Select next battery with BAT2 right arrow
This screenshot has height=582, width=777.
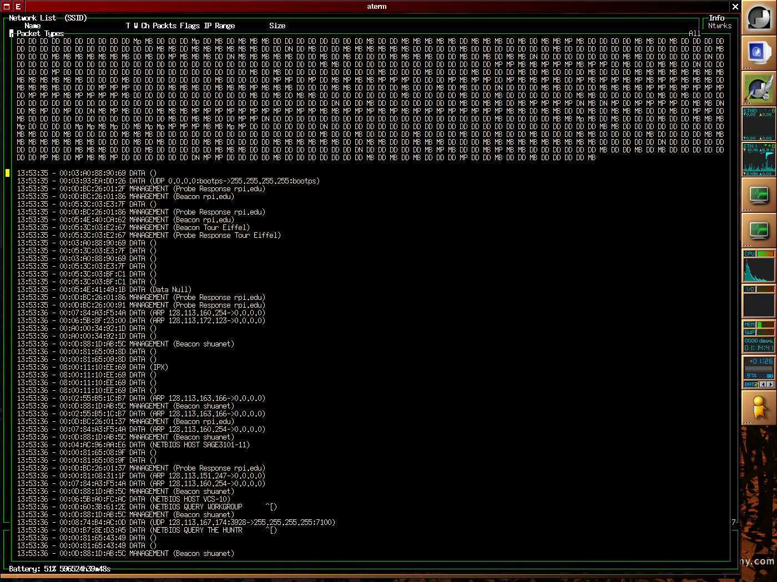pos(770,384)
